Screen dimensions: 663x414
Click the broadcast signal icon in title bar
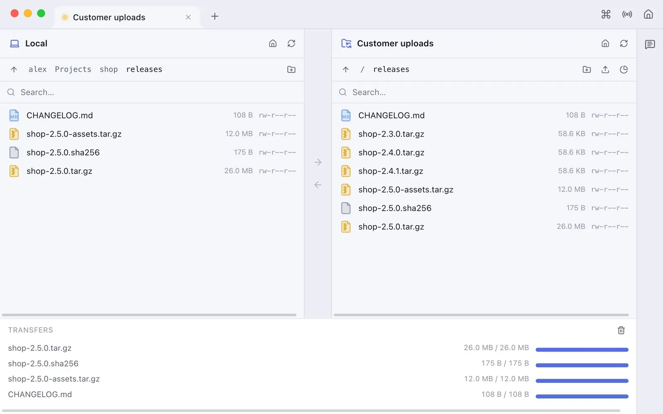pos(627,14)
